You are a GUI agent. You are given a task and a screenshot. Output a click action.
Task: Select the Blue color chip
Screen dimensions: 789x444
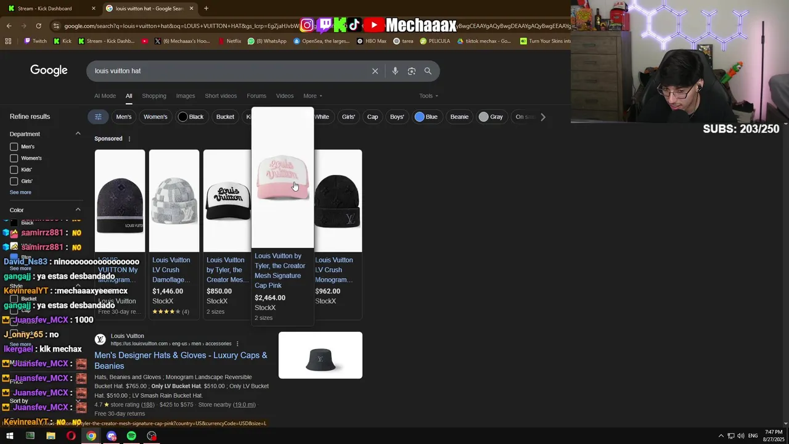(427, 117)
